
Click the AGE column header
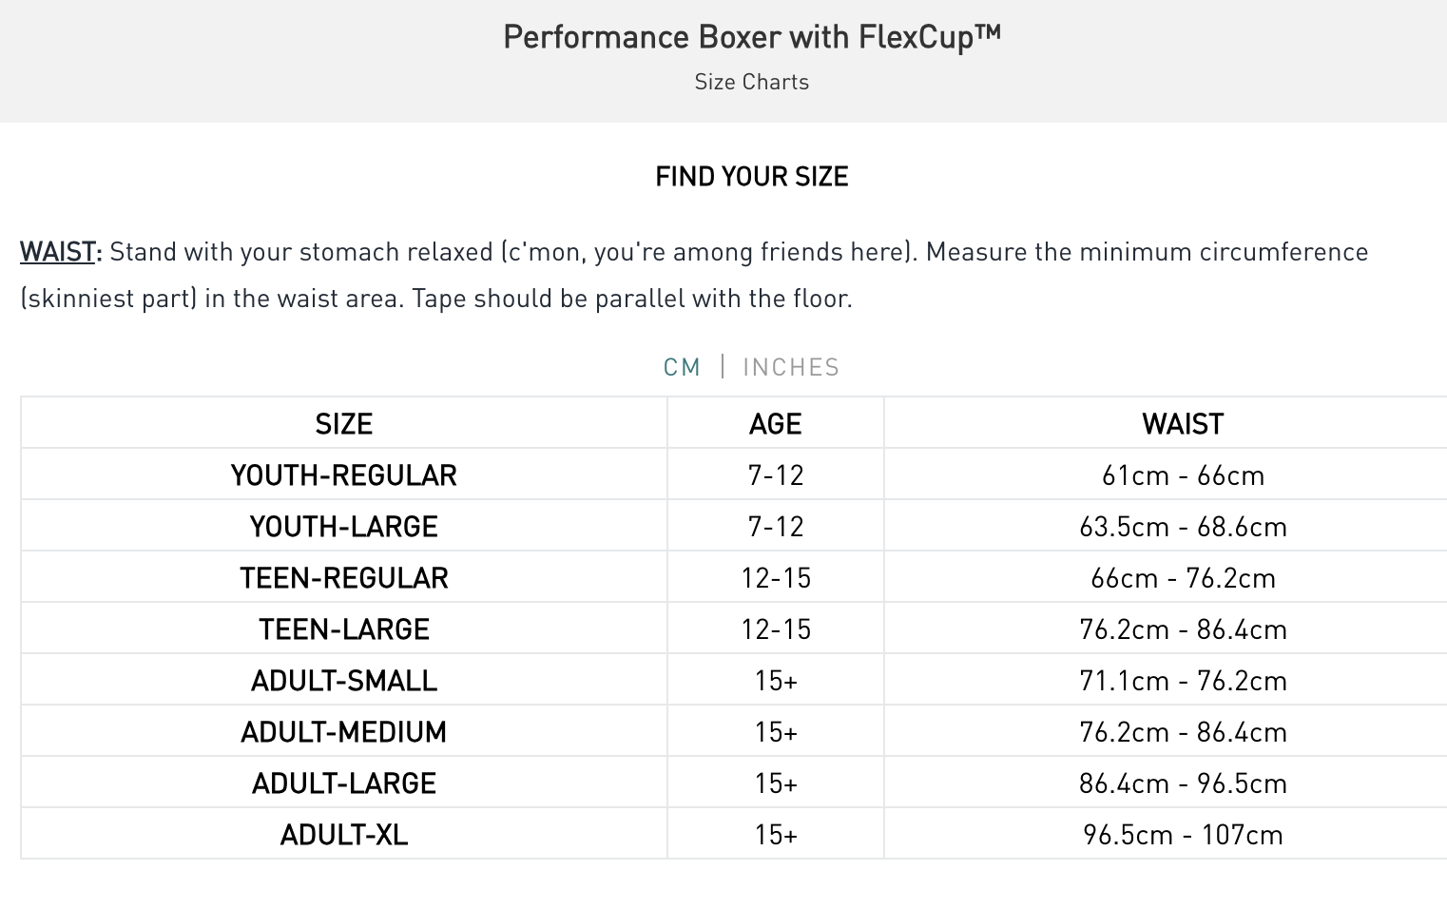click(x=775, y=424)
